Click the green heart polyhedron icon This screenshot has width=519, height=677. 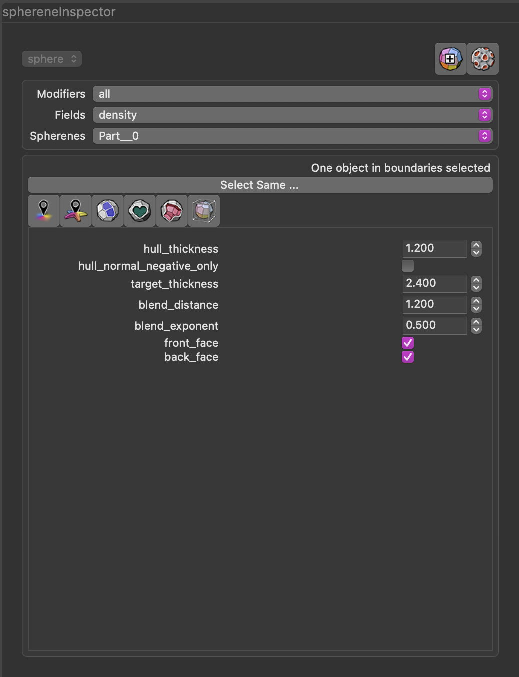tap(140, 211)
